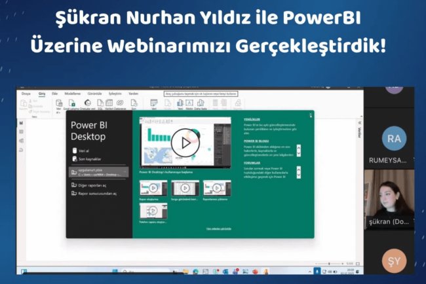Adjust the zoom slider at bottom right
426x284 pixels.
[329, 264]
